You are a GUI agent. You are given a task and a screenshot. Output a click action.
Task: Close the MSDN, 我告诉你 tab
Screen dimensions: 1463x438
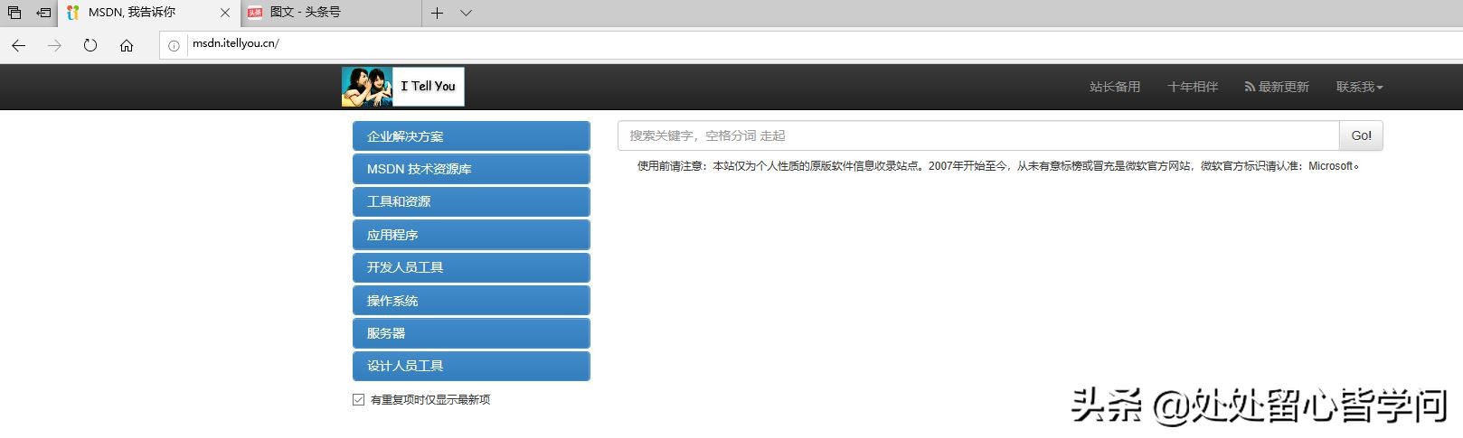pyautogui.click(x=225, y=13)
